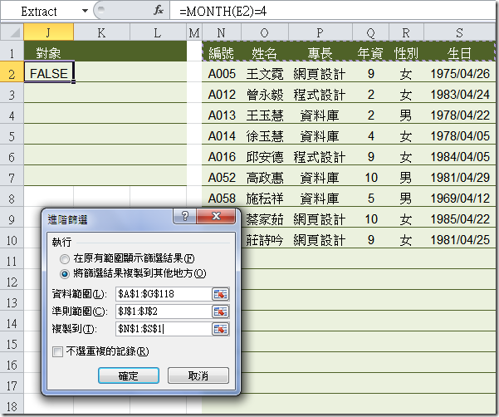Image resolution: width=499 pixels, height=417 pixels.
Task: Cancel with the 取消 button
Action: pyautogui.click(x=198, y=375)
